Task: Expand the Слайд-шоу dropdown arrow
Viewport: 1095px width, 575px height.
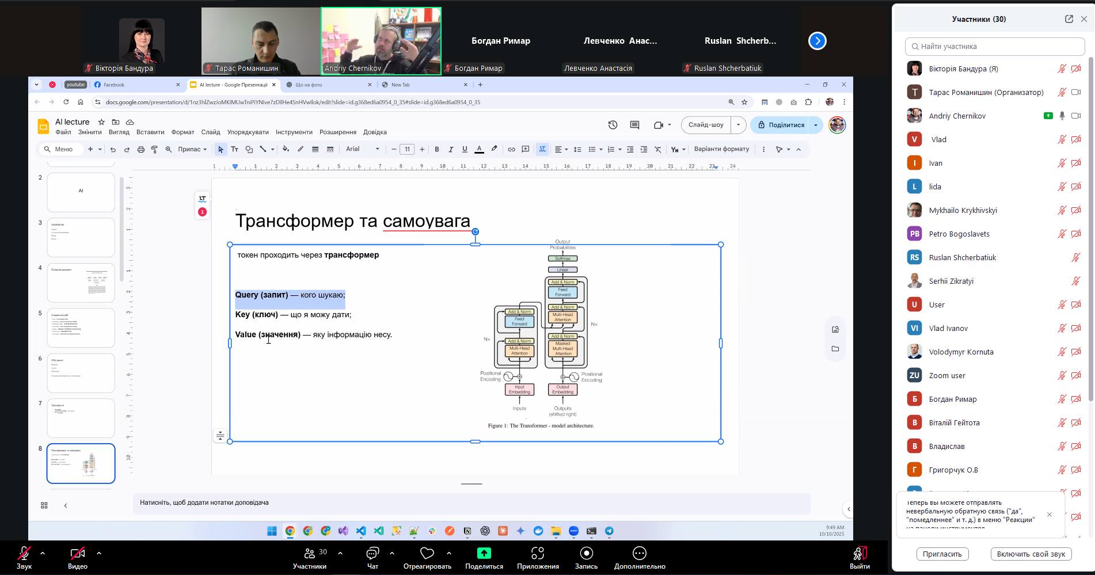Action: pos(738,125)
